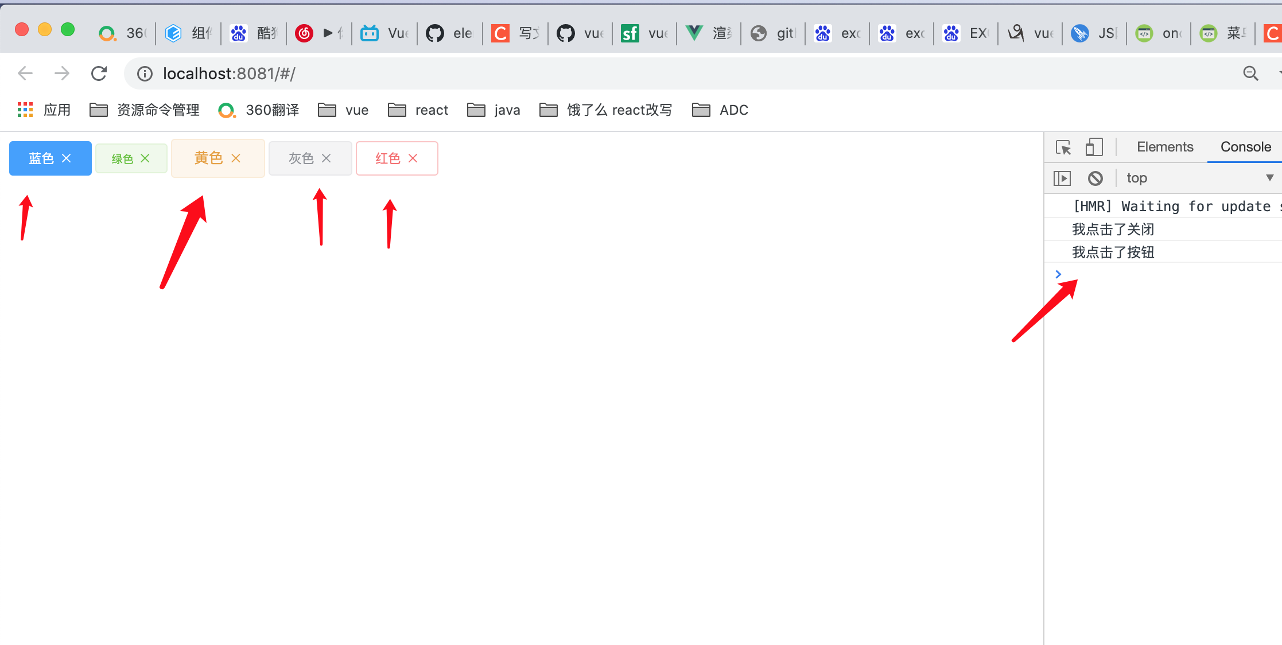Close the 绿色 tag
The width and height of the screenshot is (1282, 645).
click(145, 158)
